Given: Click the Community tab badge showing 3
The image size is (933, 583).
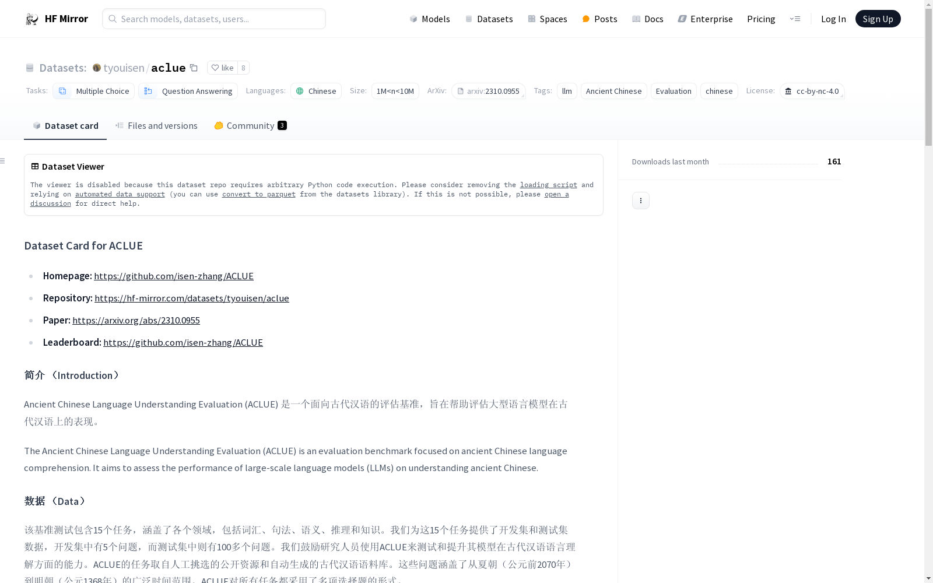Looking at the screenshot, I should (282, 125).
